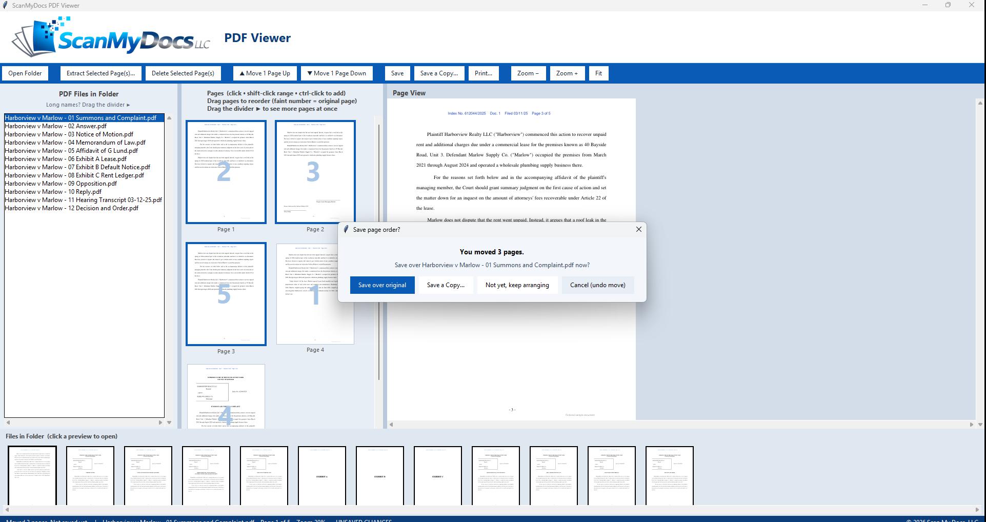
Task: Click the Fit button
Action: tap(598, 73)
